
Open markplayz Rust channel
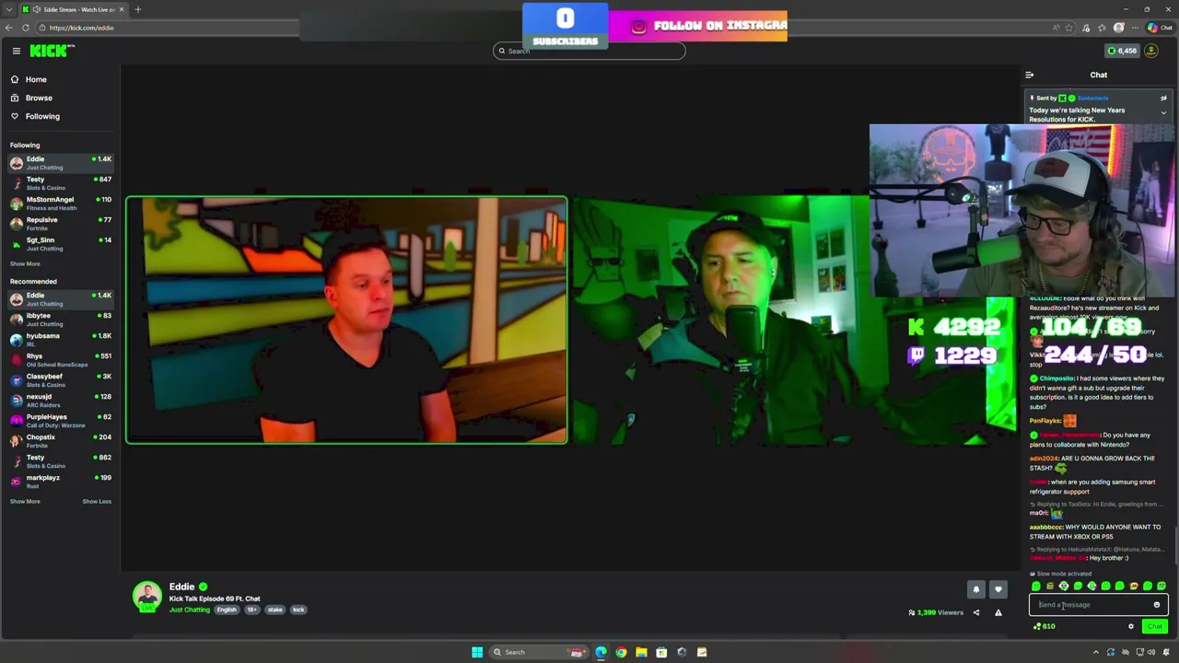coord(60,482)
